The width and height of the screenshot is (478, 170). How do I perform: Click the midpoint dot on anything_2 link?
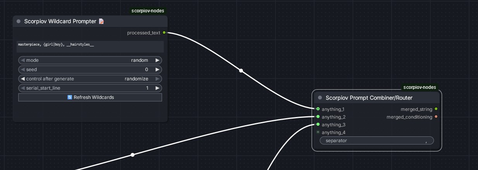(x=132, y=155)
